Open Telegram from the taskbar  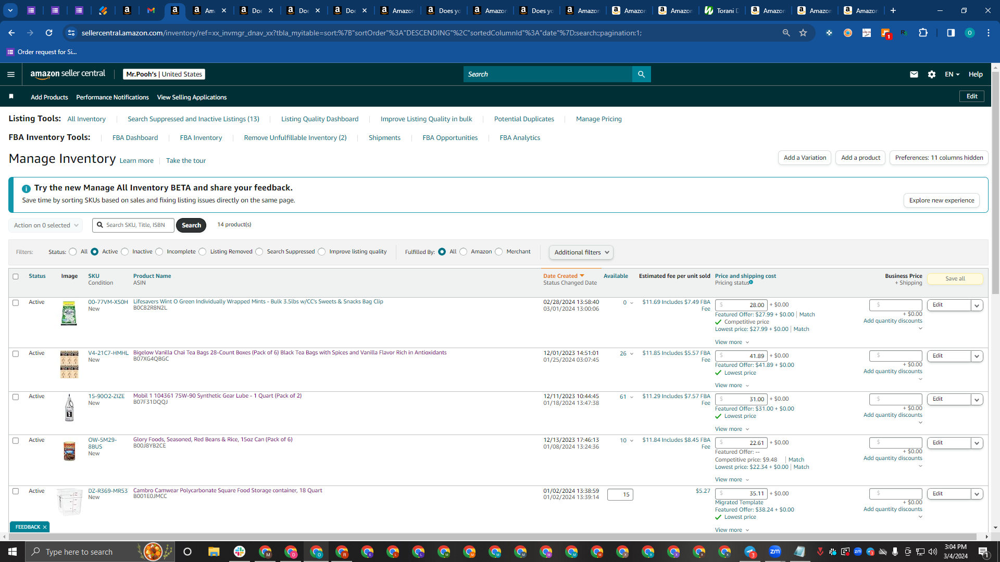pos(750,552)
